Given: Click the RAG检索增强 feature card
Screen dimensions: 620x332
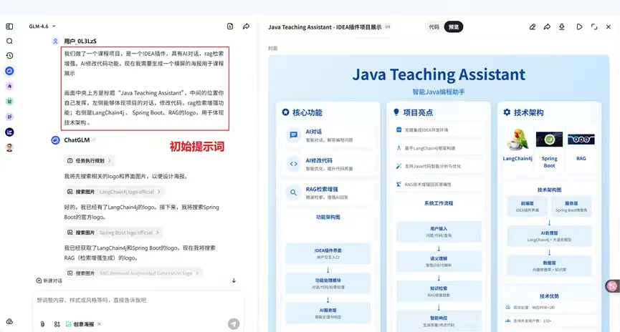Looking at the screenshot, I should [x=328, y=193].
